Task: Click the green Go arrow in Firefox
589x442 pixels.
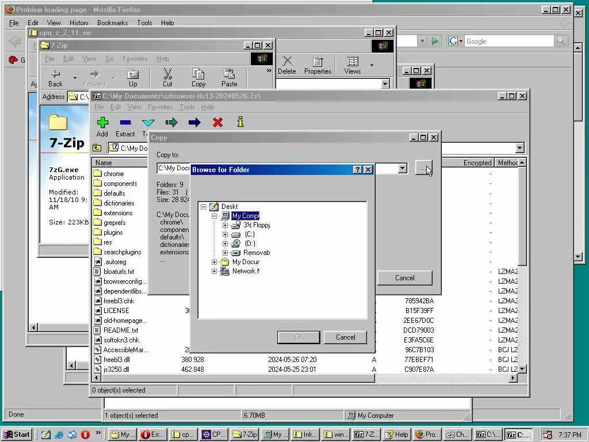Action: [435, 41]
